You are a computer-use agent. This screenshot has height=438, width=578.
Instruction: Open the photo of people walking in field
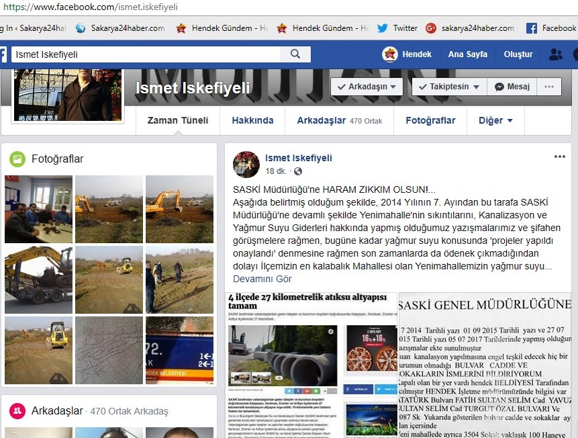tap(179, 280)
